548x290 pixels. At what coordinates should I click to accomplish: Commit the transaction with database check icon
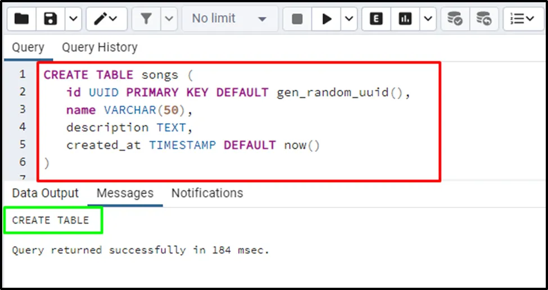pyautogui.click(x=455, y=19)
